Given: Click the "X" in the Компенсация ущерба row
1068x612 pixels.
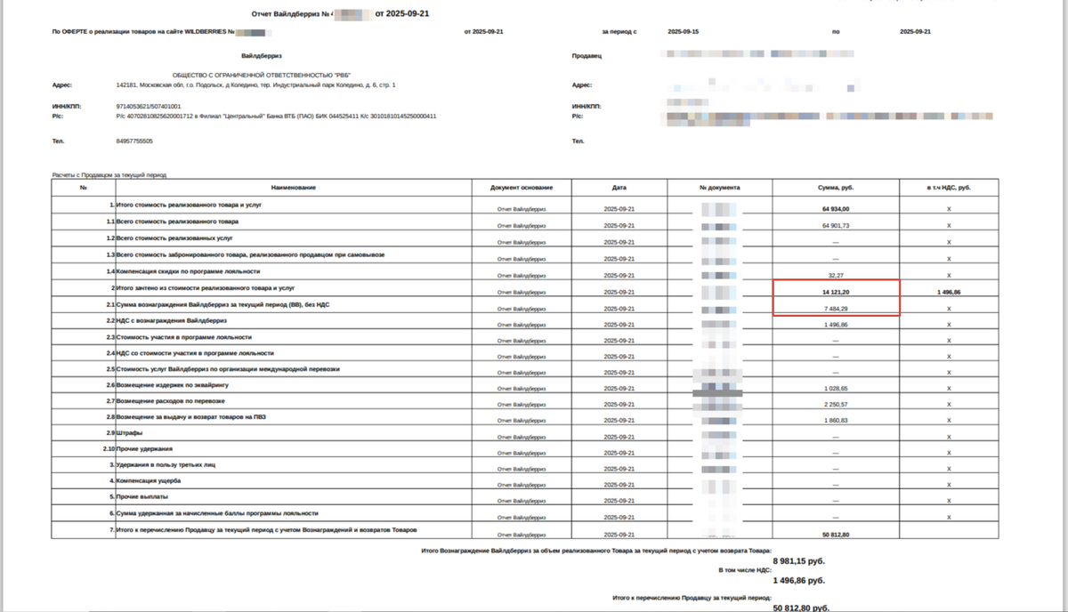Looking at the screenshot, I should coord(949,485).
